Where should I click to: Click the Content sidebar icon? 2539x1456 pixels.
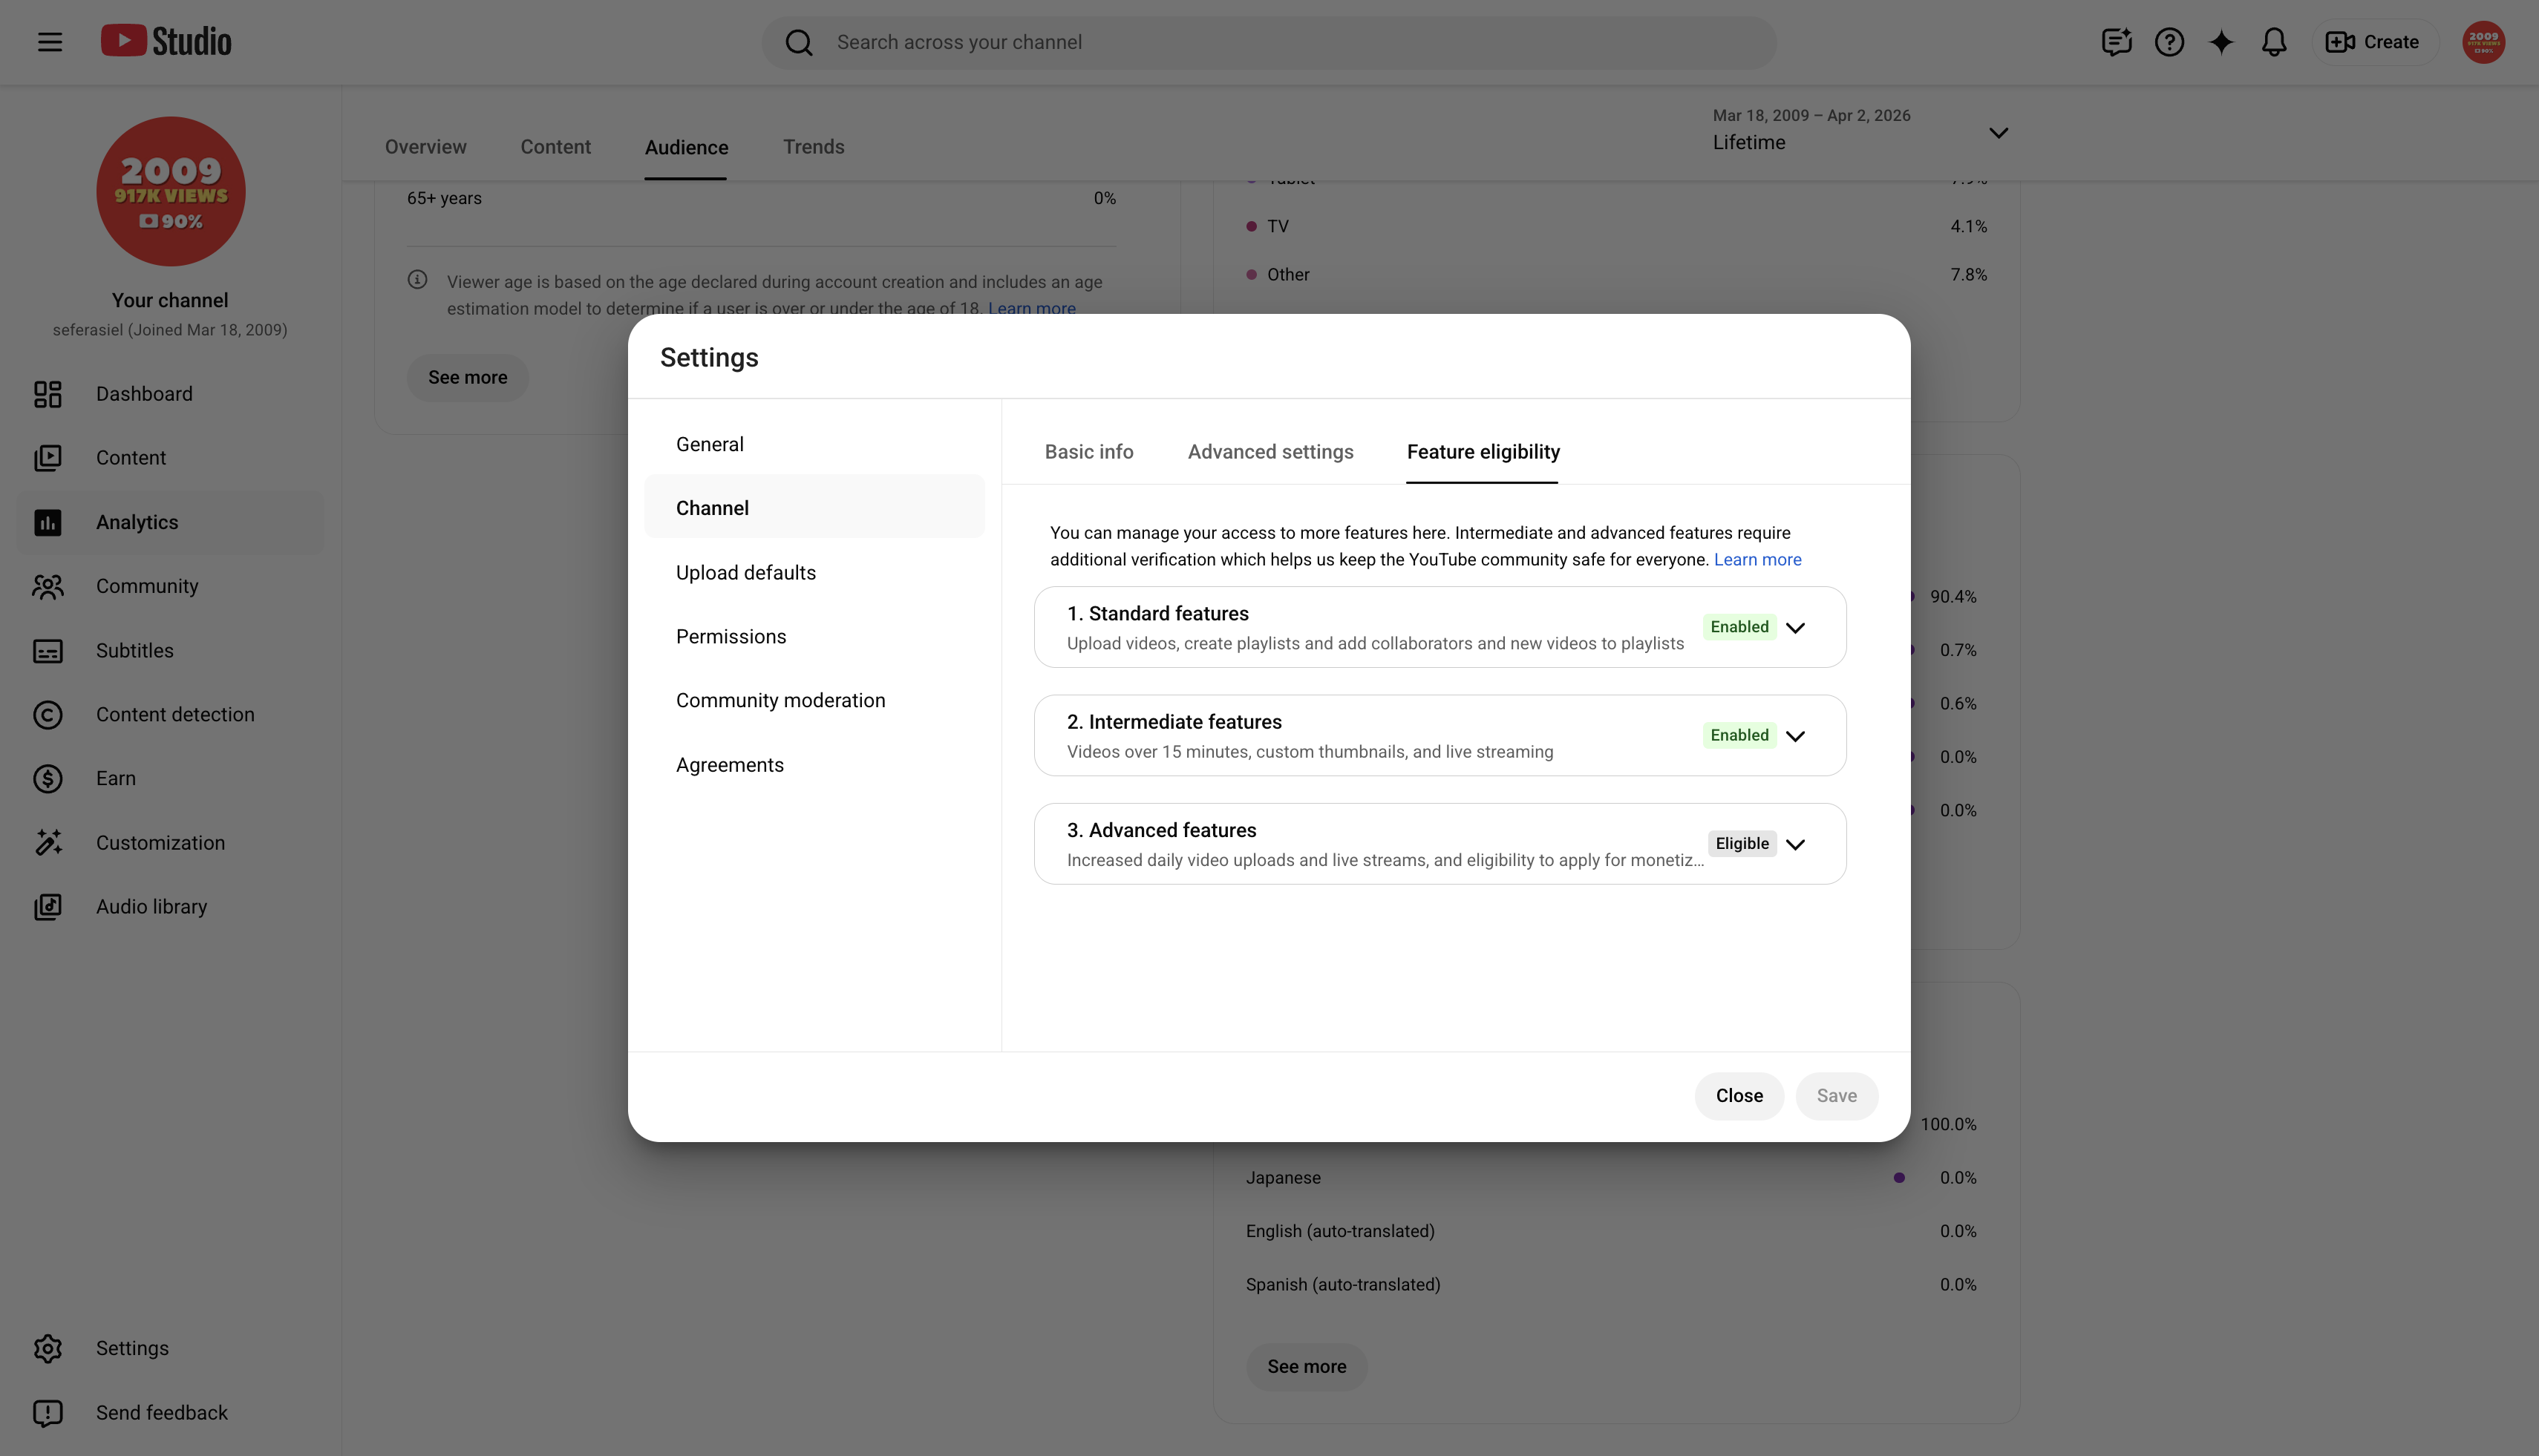click(x=48, y=458)
